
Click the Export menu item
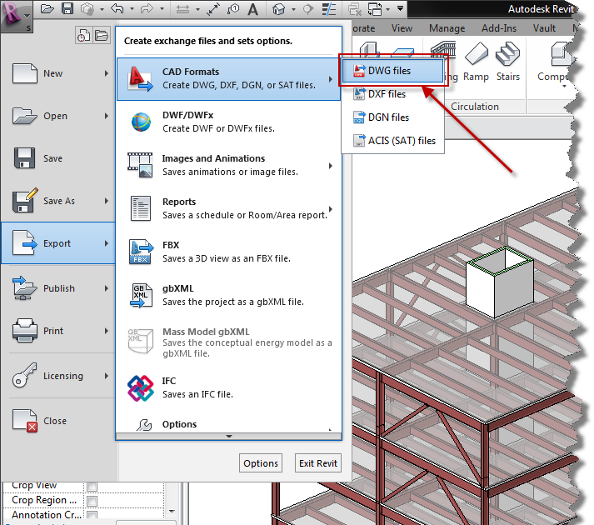pyautogui.click(x=58, y=243)
